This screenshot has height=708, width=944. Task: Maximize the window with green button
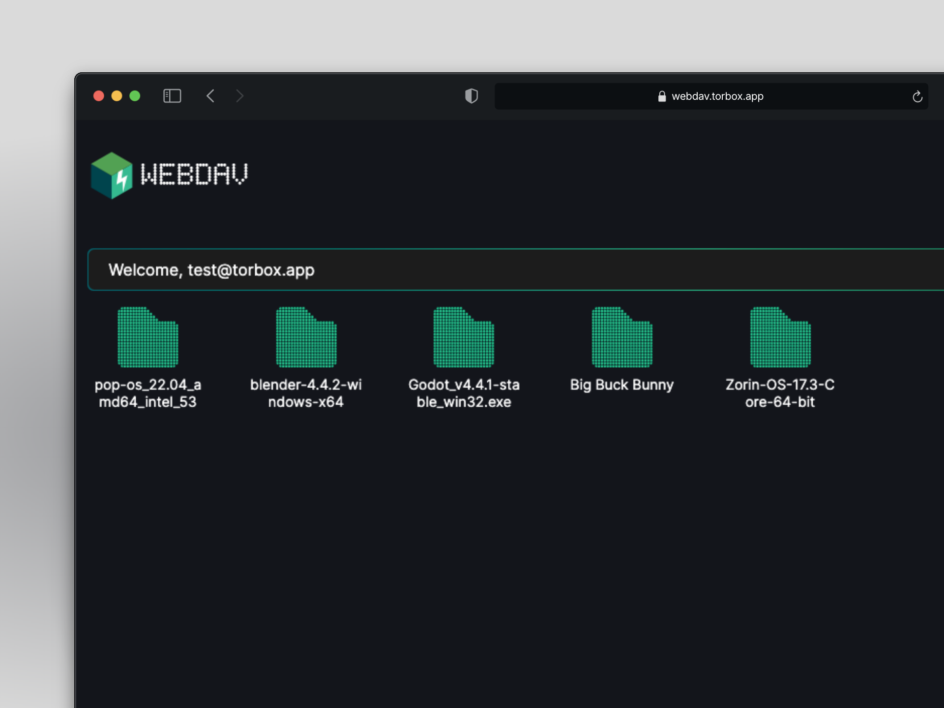[135, 96]
